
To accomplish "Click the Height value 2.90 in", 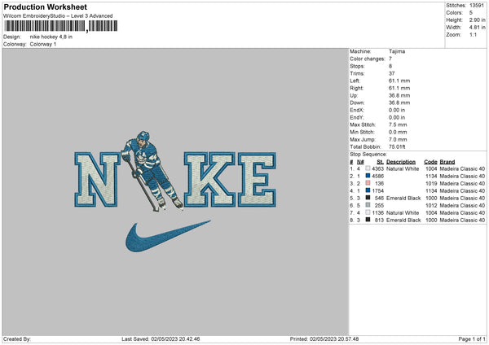I will click(x=477, y=20).
